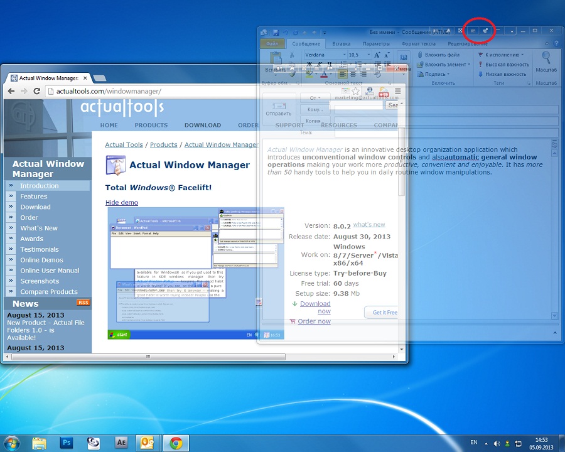565x452 pixels.
Task: Open a new Chrome tab
Action: [x=99, y=78]
